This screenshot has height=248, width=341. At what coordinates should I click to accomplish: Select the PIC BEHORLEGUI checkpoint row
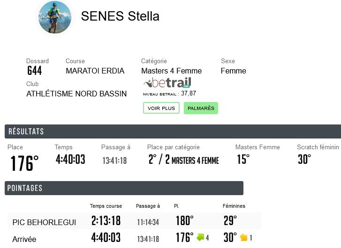134,221
